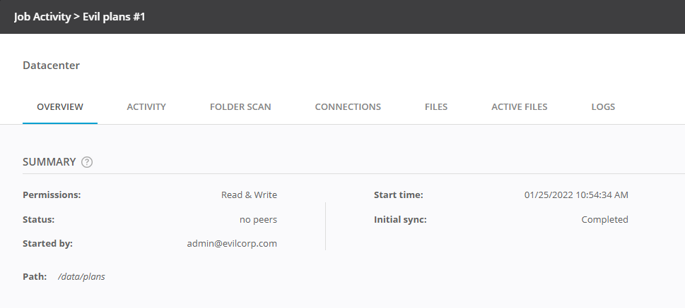This screenshot has height=308, width=685.
Task: Navigate back via Job Activity breadcrumb
Action: pyautogui.click(x=42, y=16)
